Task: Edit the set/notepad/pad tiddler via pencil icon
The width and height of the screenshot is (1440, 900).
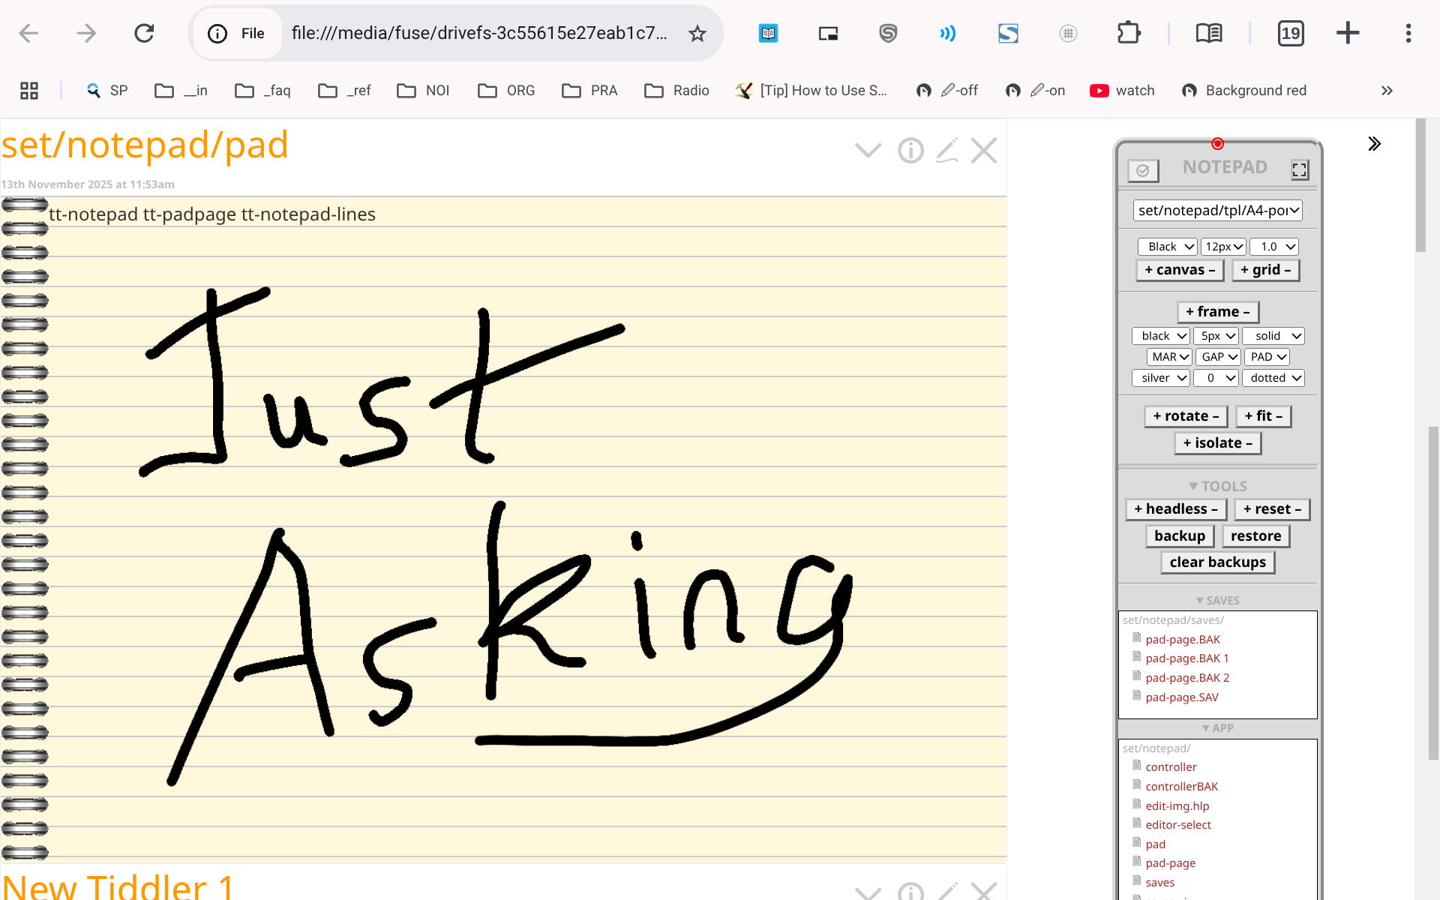Action: click(x=947, y=151)
